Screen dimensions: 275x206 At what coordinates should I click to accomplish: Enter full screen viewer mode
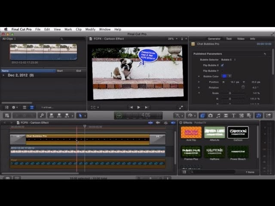click(x=181, y=107)
